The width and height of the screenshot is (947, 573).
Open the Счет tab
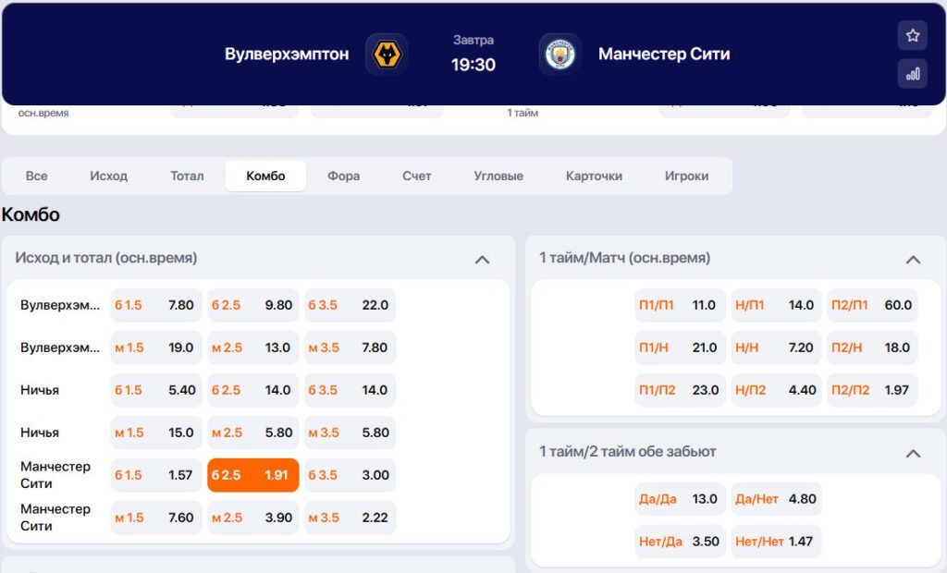[417, 176]
